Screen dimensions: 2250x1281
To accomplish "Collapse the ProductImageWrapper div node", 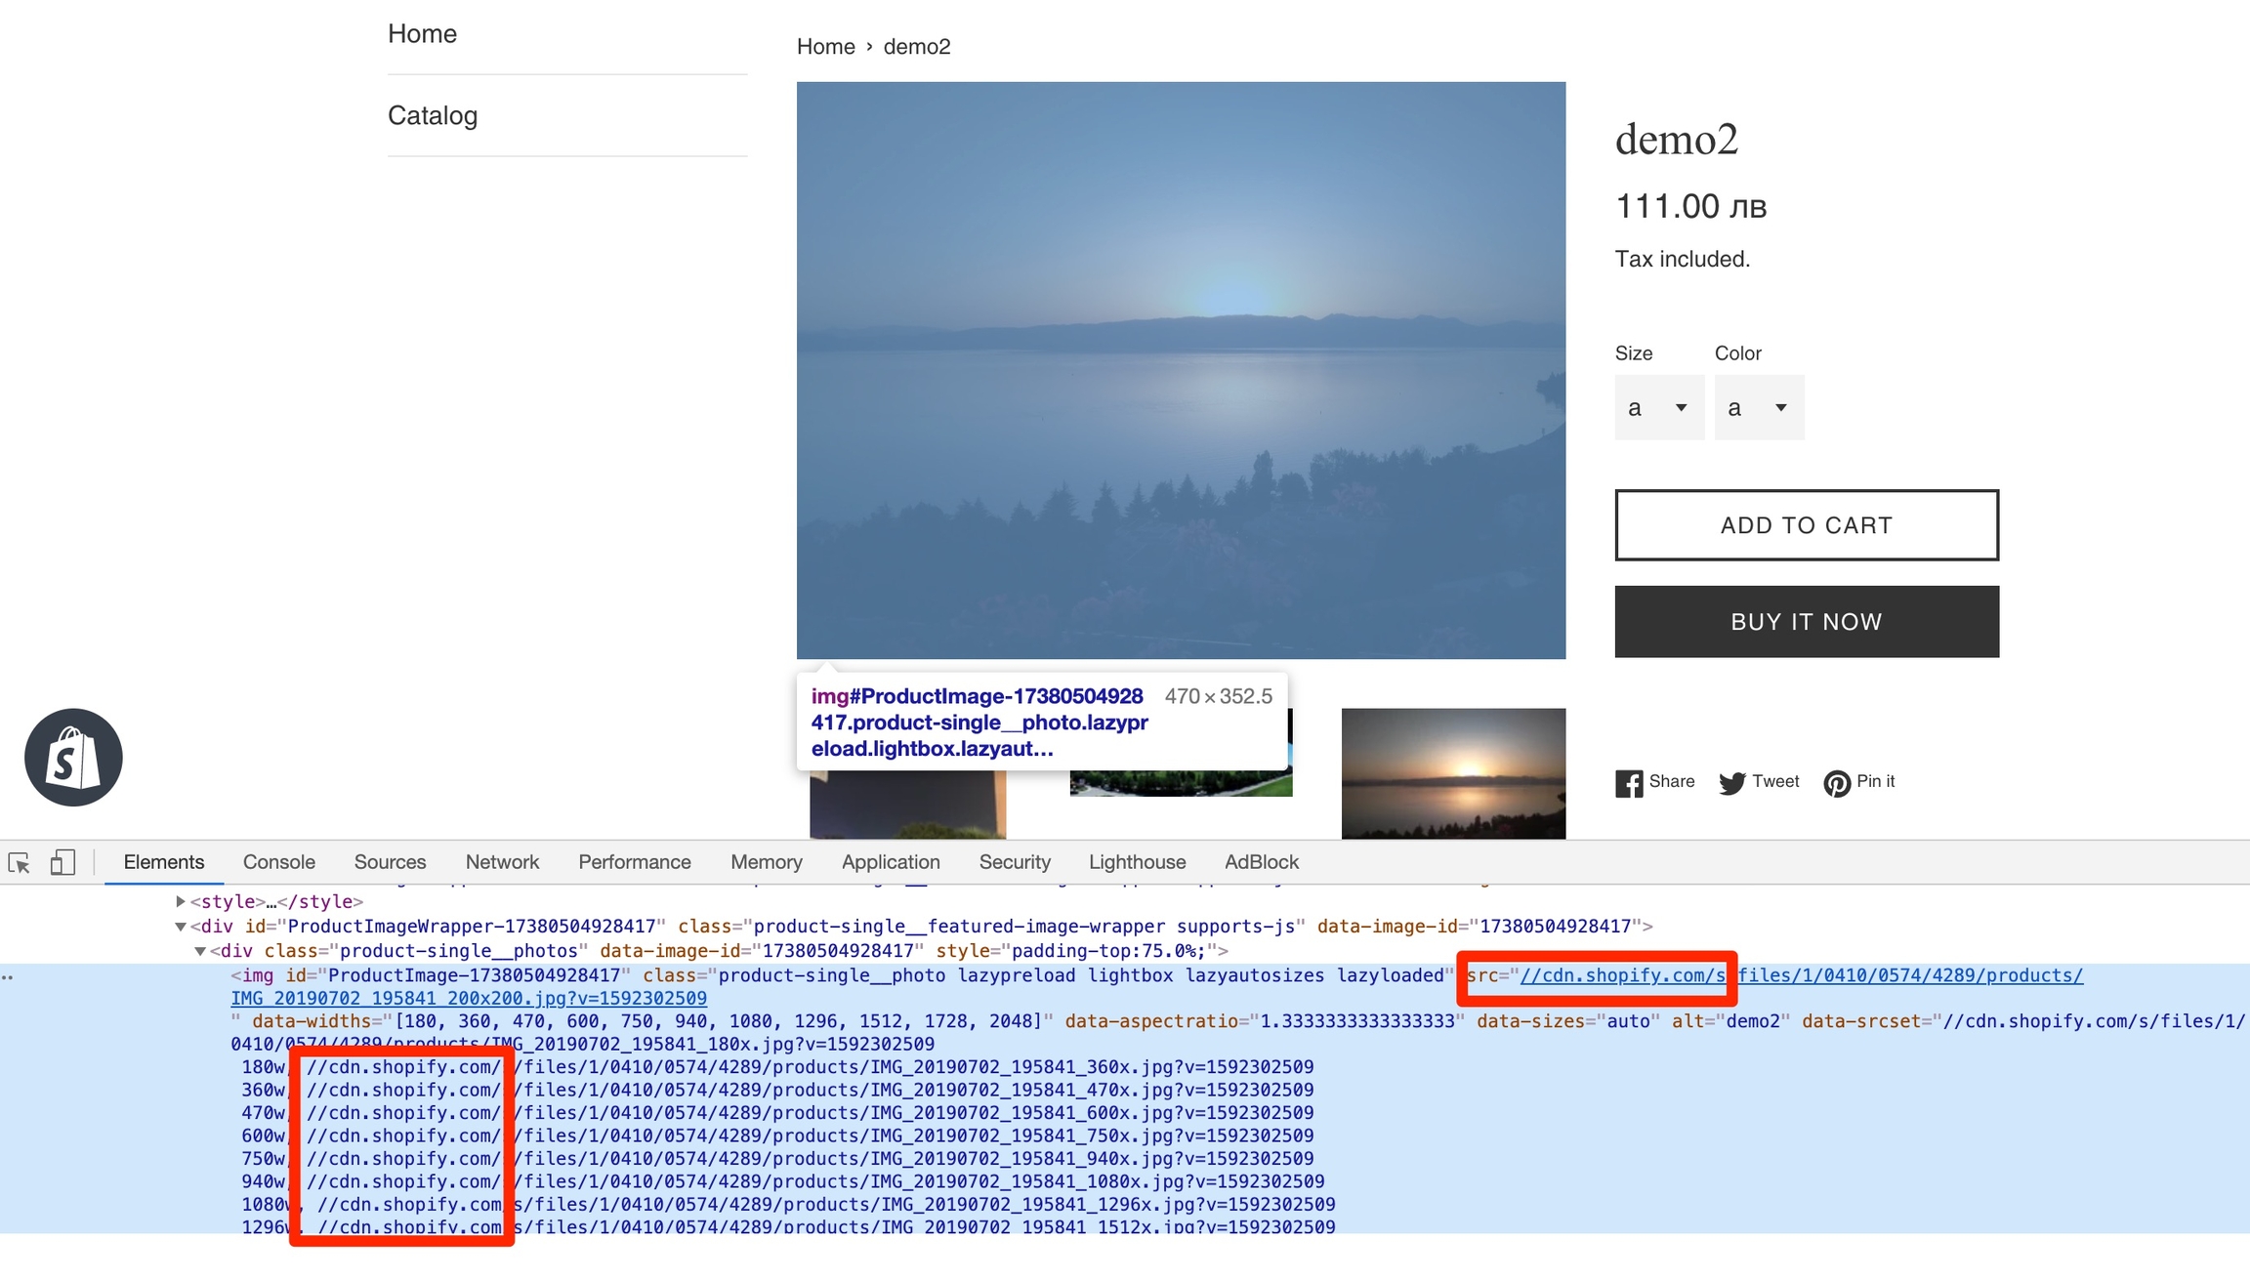I will pos(181,927).
